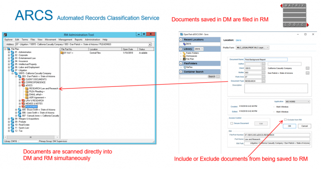Viewport: 321px width, 169px height.
Task: Open the Address path dropdown
Action: [150, 44]
